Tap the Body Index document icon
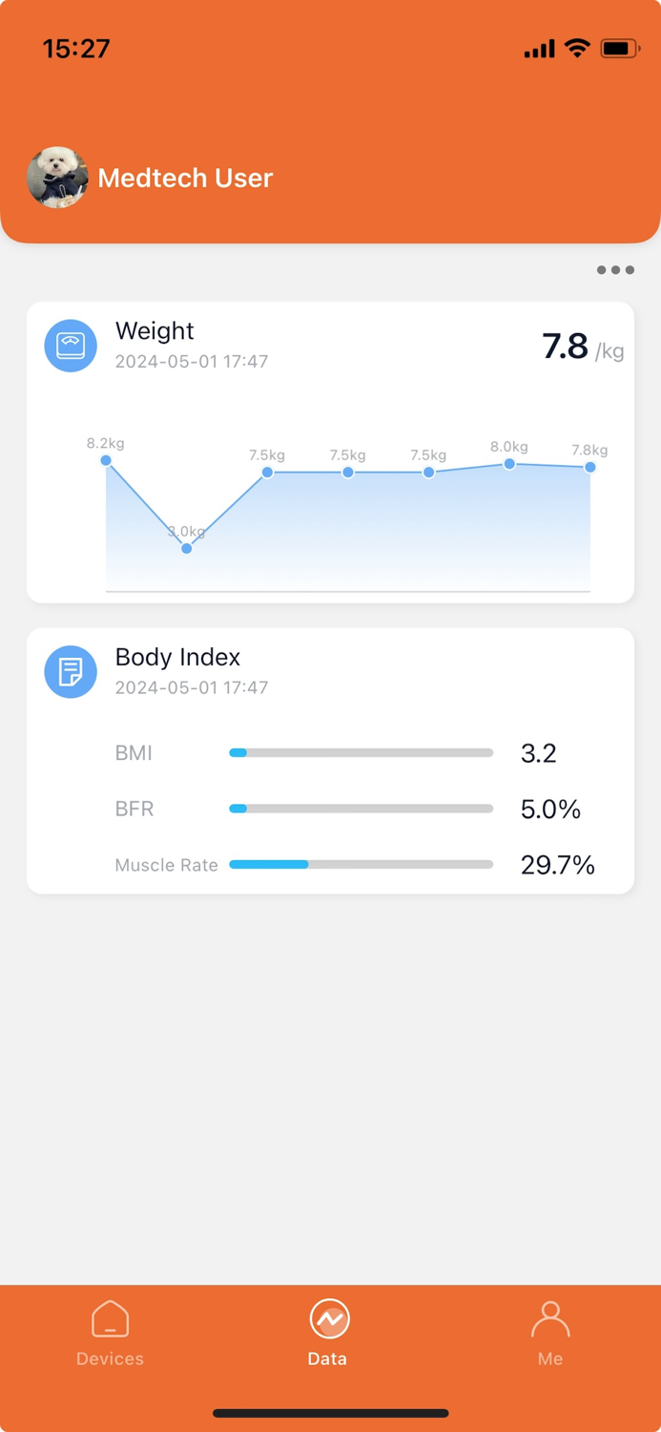This screenshot has width=661, height=1432. click(71, 672)
